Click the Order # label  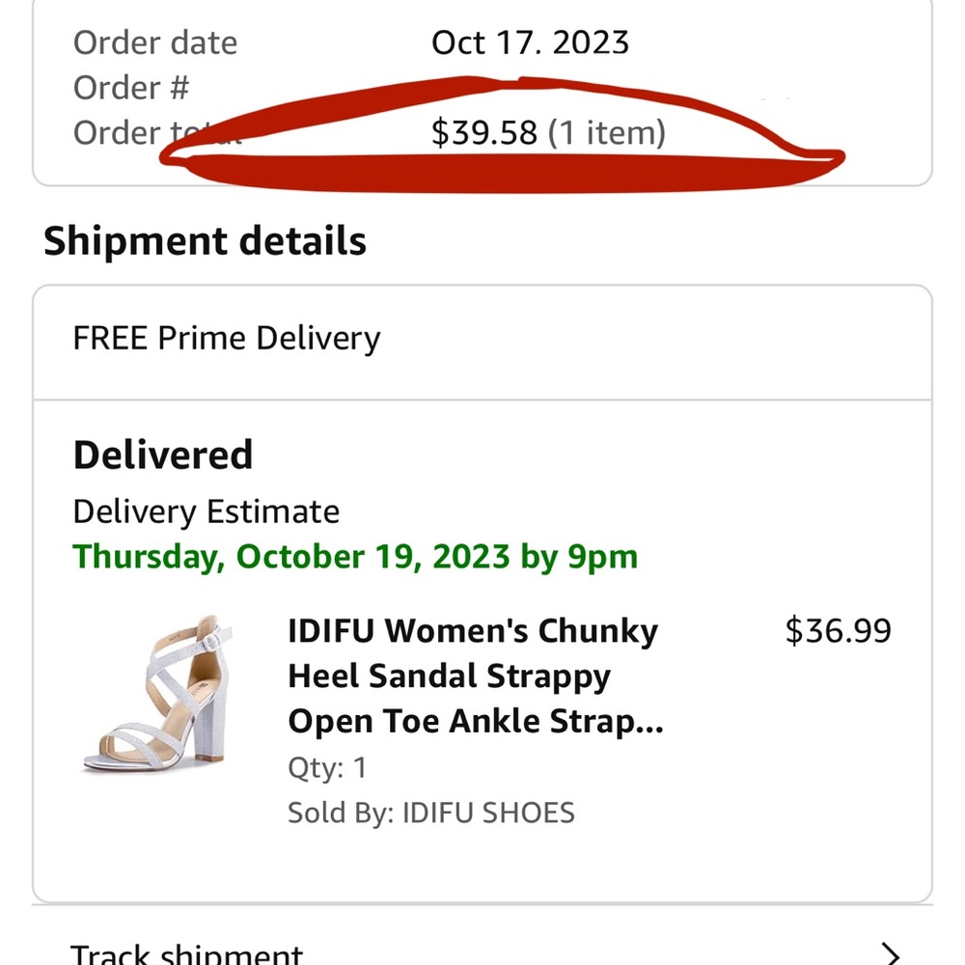point(131,88)
